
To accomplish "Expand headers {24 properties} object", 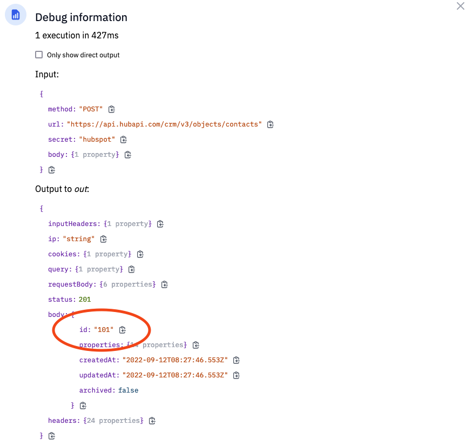I will pos(113,421).
